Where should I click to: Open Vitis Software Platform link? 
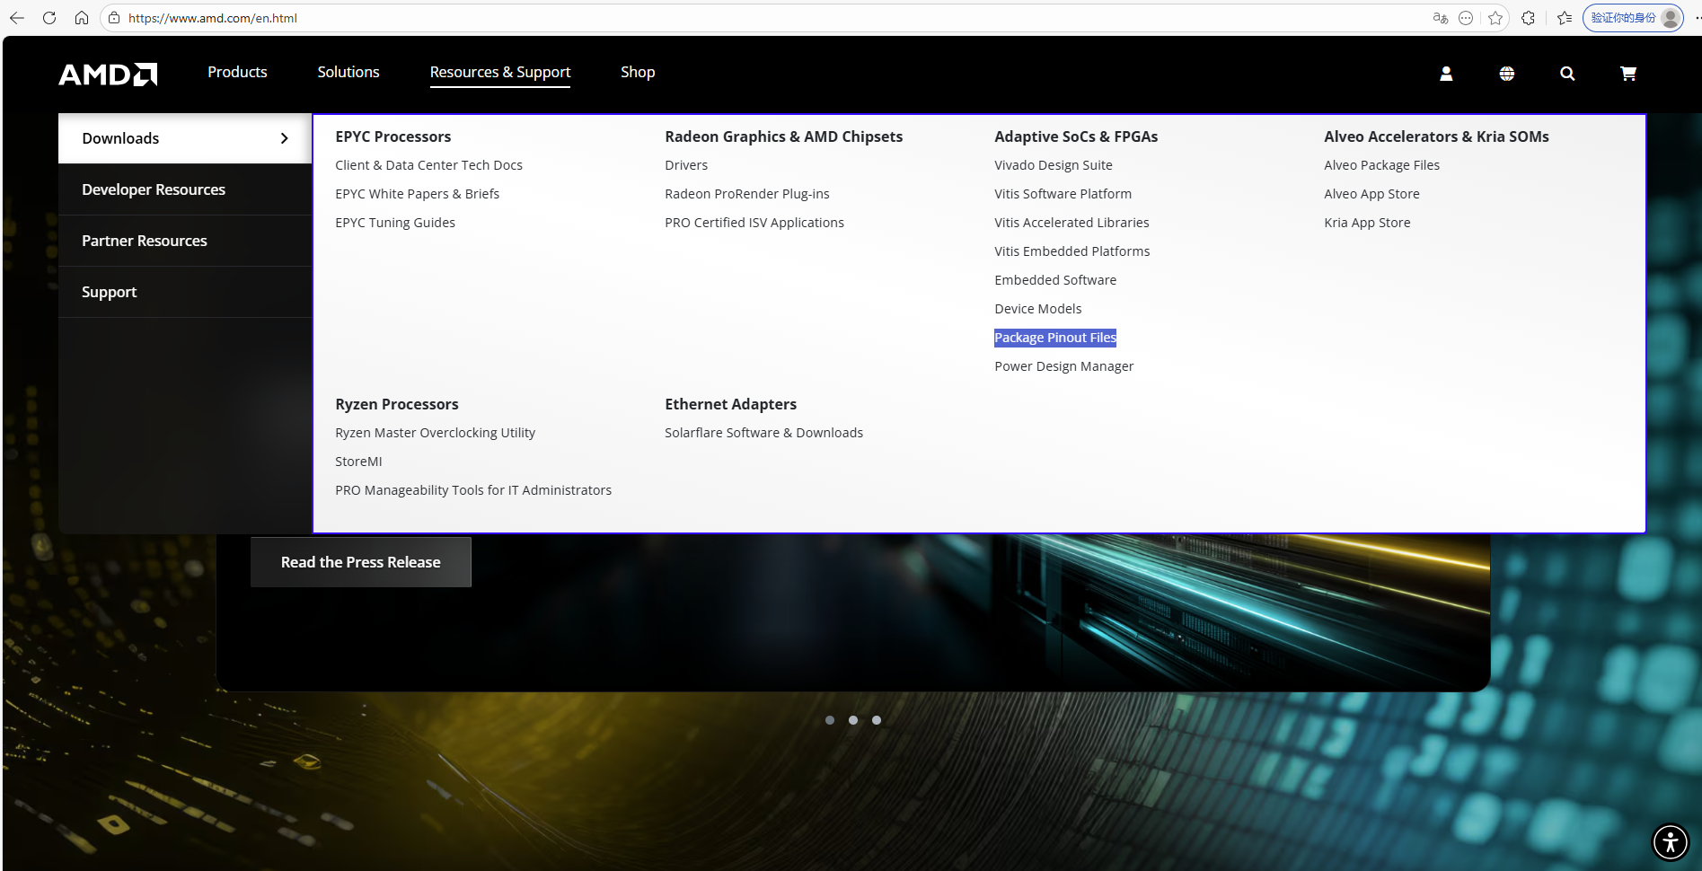[1063, 194]
